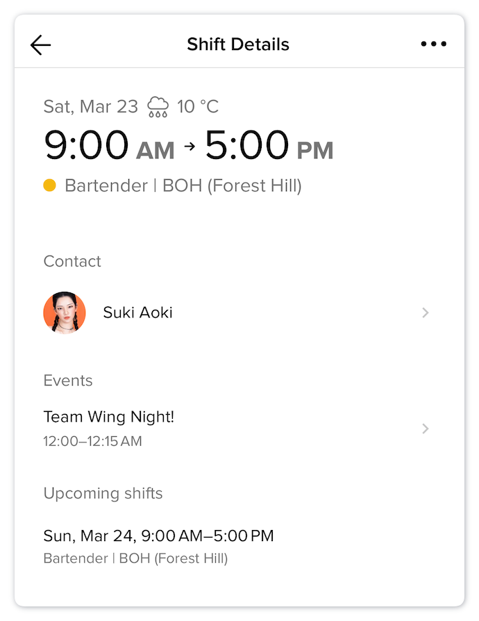Image resolution: width=479 pixels, height=621 pixels.
Task: Click the Shift Details title
Action: [x=238, y=44]
